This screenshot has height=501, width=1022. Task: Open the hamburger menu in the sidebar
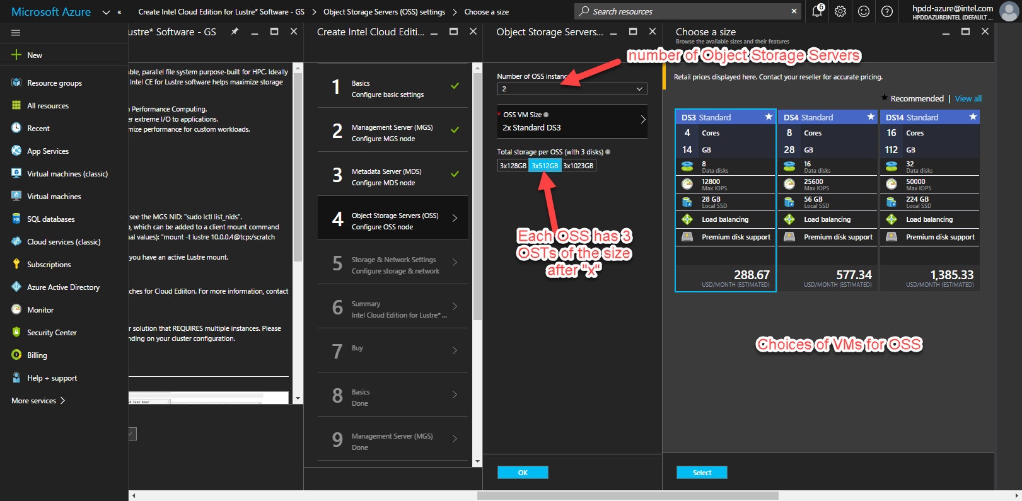(x=16, y=33)
